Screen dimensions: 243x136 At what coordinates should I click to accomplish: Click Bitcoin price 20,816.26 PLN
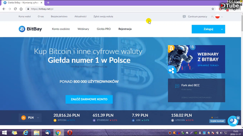pyautogui.click(x=66, y=115)
